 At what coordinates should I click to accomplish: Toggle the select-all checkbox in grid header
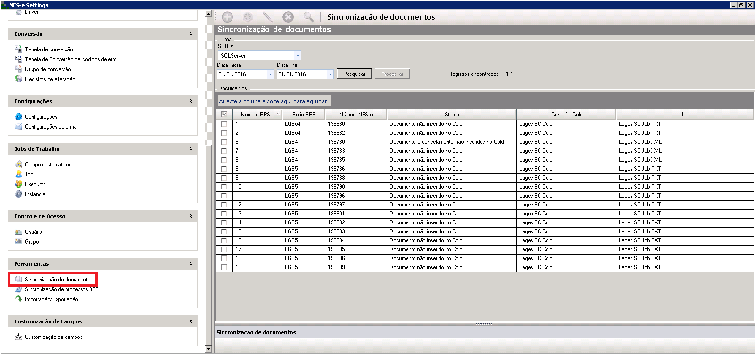pyautogui.click(x=224, y=114)
